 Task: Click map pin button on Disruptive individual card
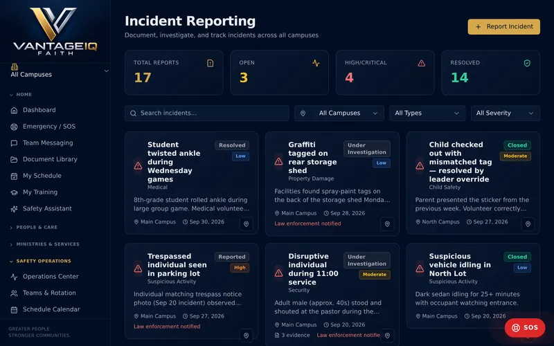click(387, 336)
